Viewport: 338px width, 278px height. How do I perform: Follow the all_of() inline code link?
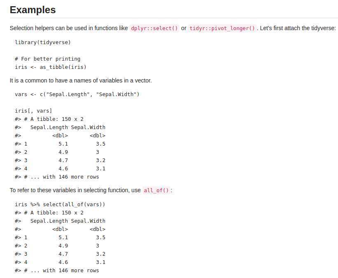(x=156, y=191)
